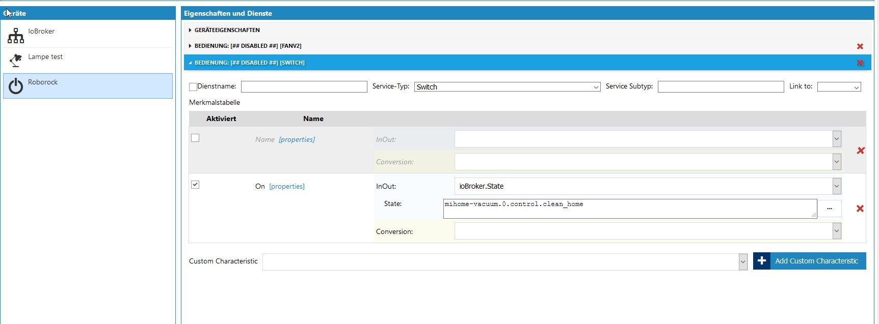Select the Lampe test lamp icon

(16, 61)
